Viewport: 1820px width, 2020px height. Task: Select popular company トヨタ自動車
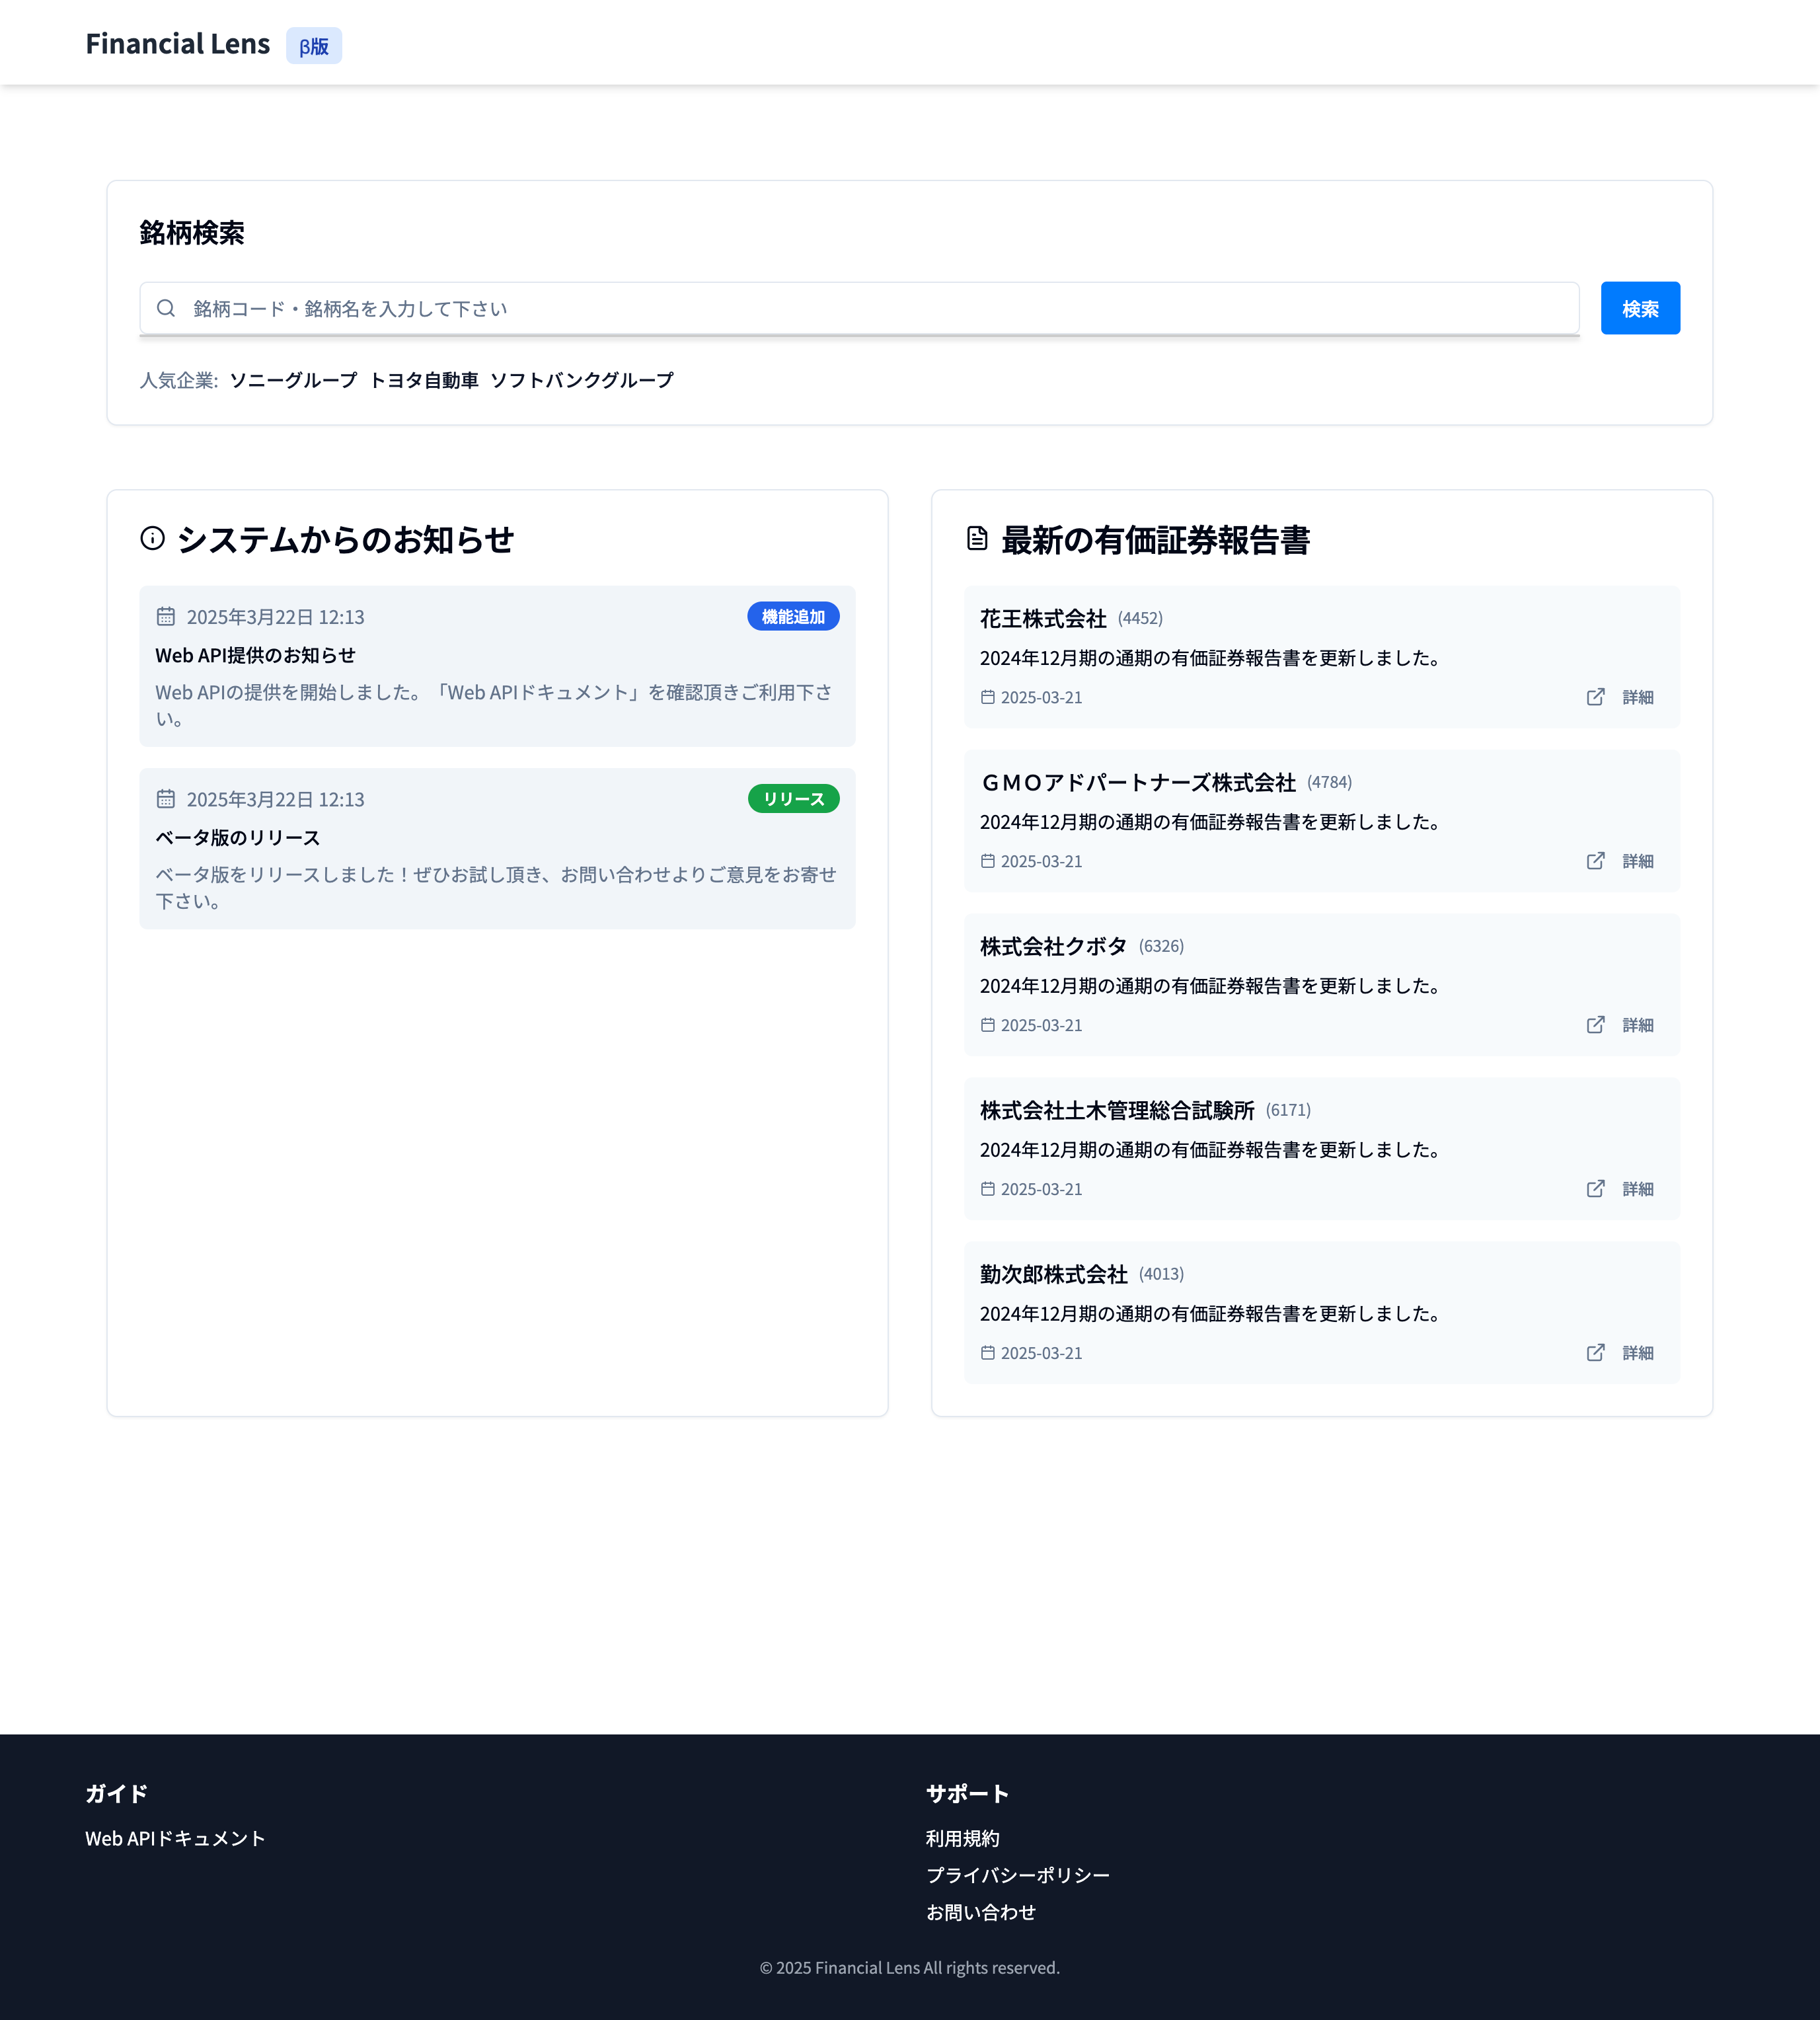pyautogui.click(x=424, y=380)
